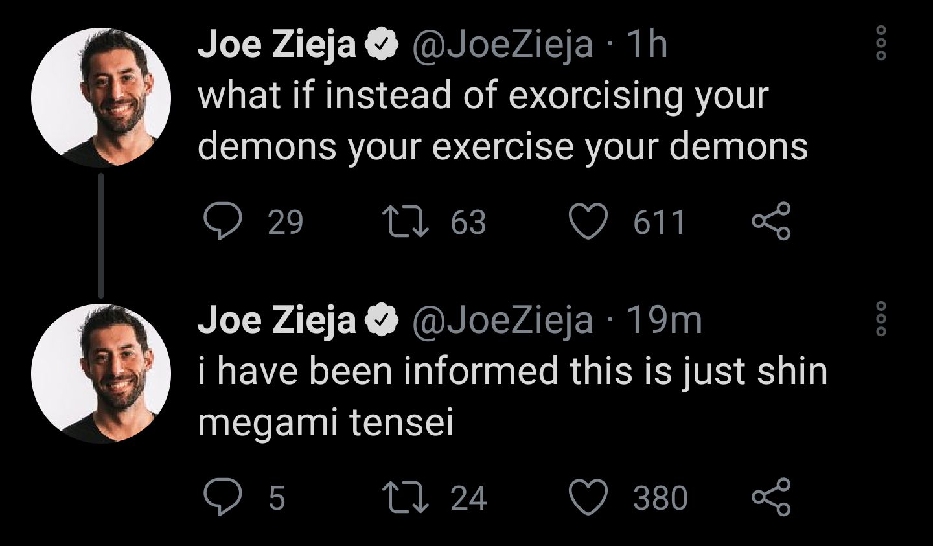The image size is (933, 546).
Task: Open more options on the second tweet
Action: pyautogui.click(x=881, y=319)
